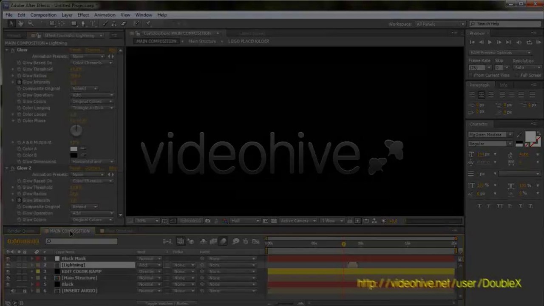Open the Active Camera dropdown
The image size is (544, 306).
point(298,221)
